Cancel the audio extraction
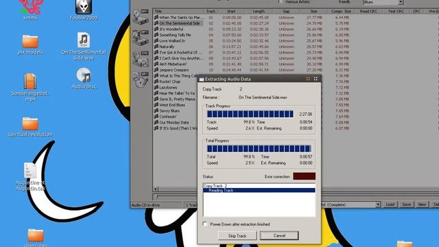The image size is (439, 247). pyautogui.click(x=279, y=235)
